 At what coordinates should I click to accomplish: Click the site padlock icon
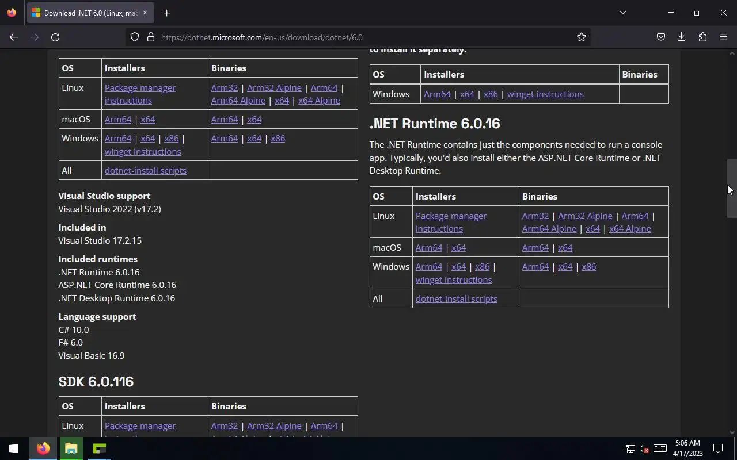point(151,37)
